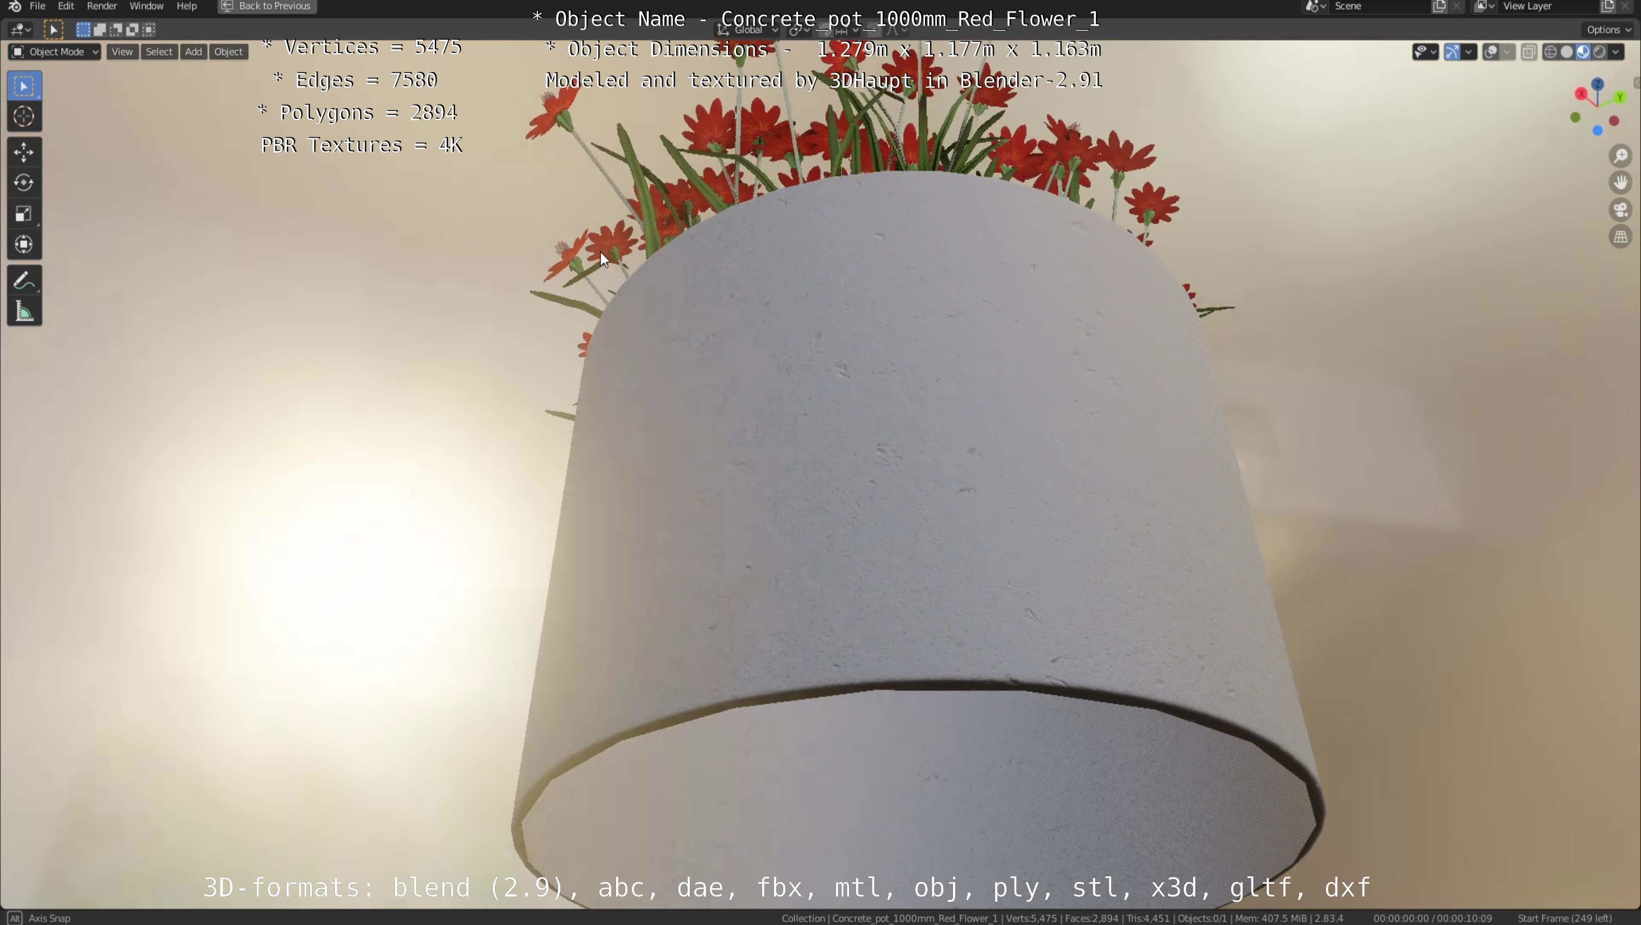Screen dimensions: 1641x925
Task: Open the viewport Add menu
Action: point(193,52)
